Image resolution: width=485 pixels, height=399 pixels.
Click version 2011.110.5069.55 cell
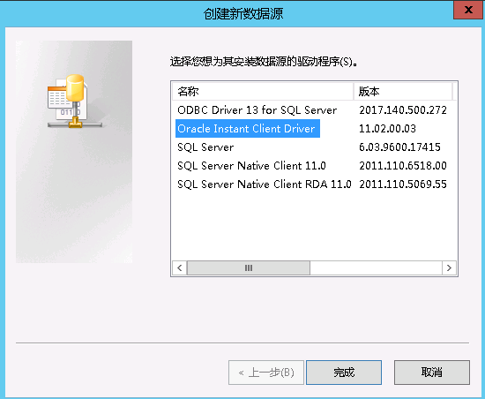(x=403, y=184)
